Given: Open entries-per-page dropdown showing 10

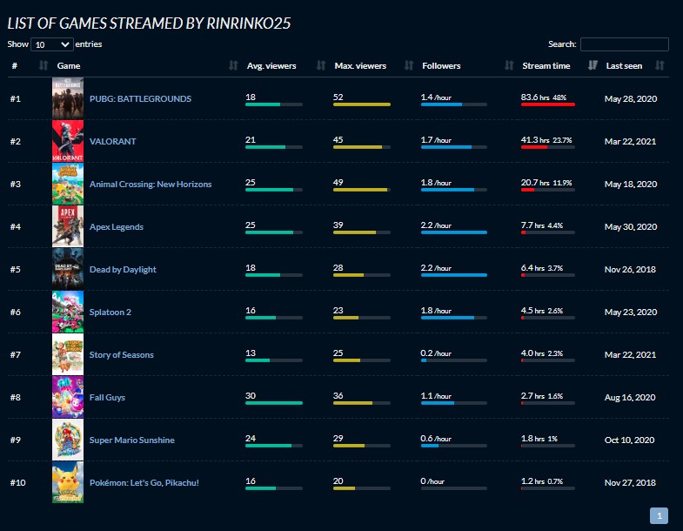Looking at the screenshot, I should (52, 44).
